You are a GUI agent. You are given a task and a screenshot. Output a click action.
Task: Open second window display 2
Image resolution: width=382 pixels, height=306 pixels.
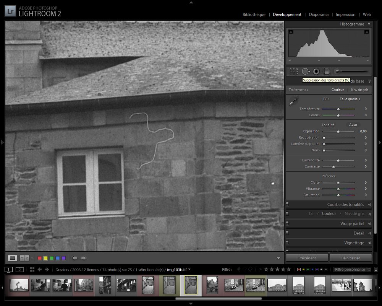(x=19, y=270)
